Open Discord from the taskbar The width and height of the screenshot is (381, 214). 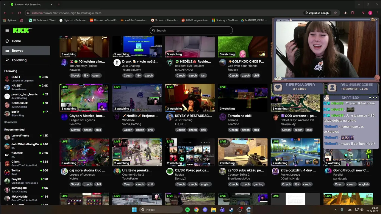click(x=205, y=210)
